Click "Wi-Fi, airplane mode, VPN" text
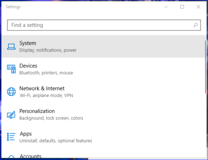Viewport: 208px width, 160px height. (46, 96)
